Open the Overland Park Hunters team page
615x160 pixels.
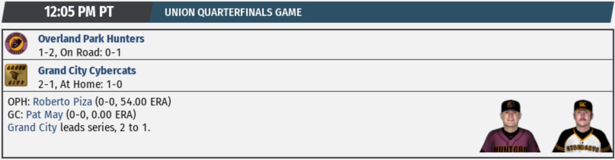[91, 39]
